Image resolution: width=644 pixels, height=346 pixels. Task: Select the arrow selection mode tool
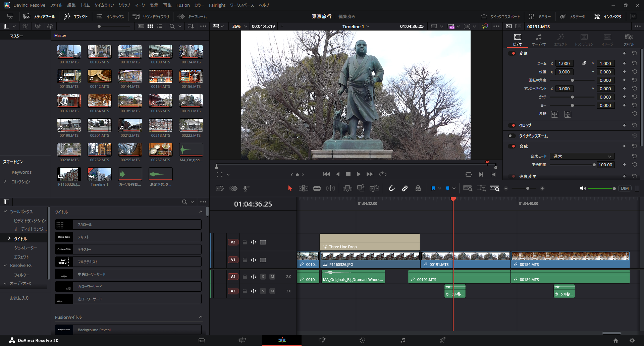(x=290, y=188)
